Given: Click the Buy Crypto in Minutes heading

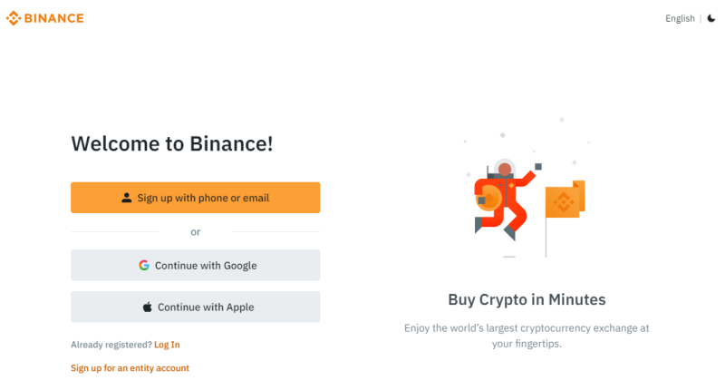Looking at the screenshot, I should tap(527, 300).
